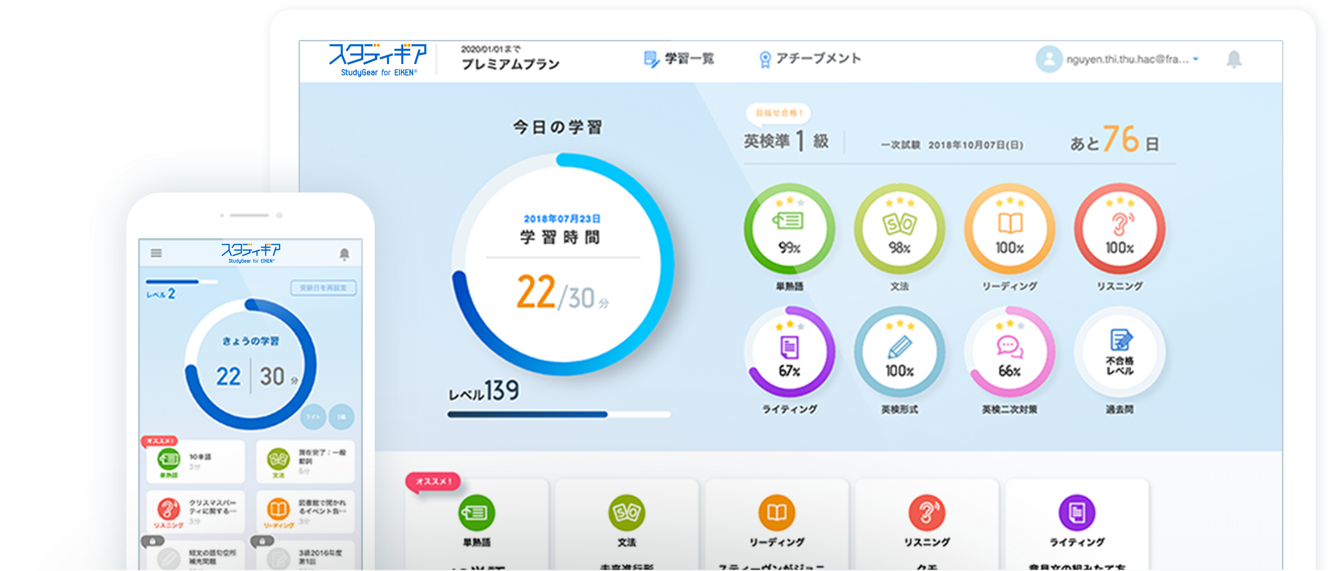Click the 一次試験 2018年10月07日(日) exam date

(x=952, y=145)
